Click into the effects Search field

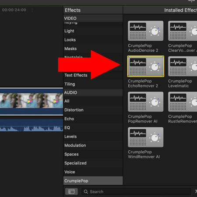(x=136, y=192)
